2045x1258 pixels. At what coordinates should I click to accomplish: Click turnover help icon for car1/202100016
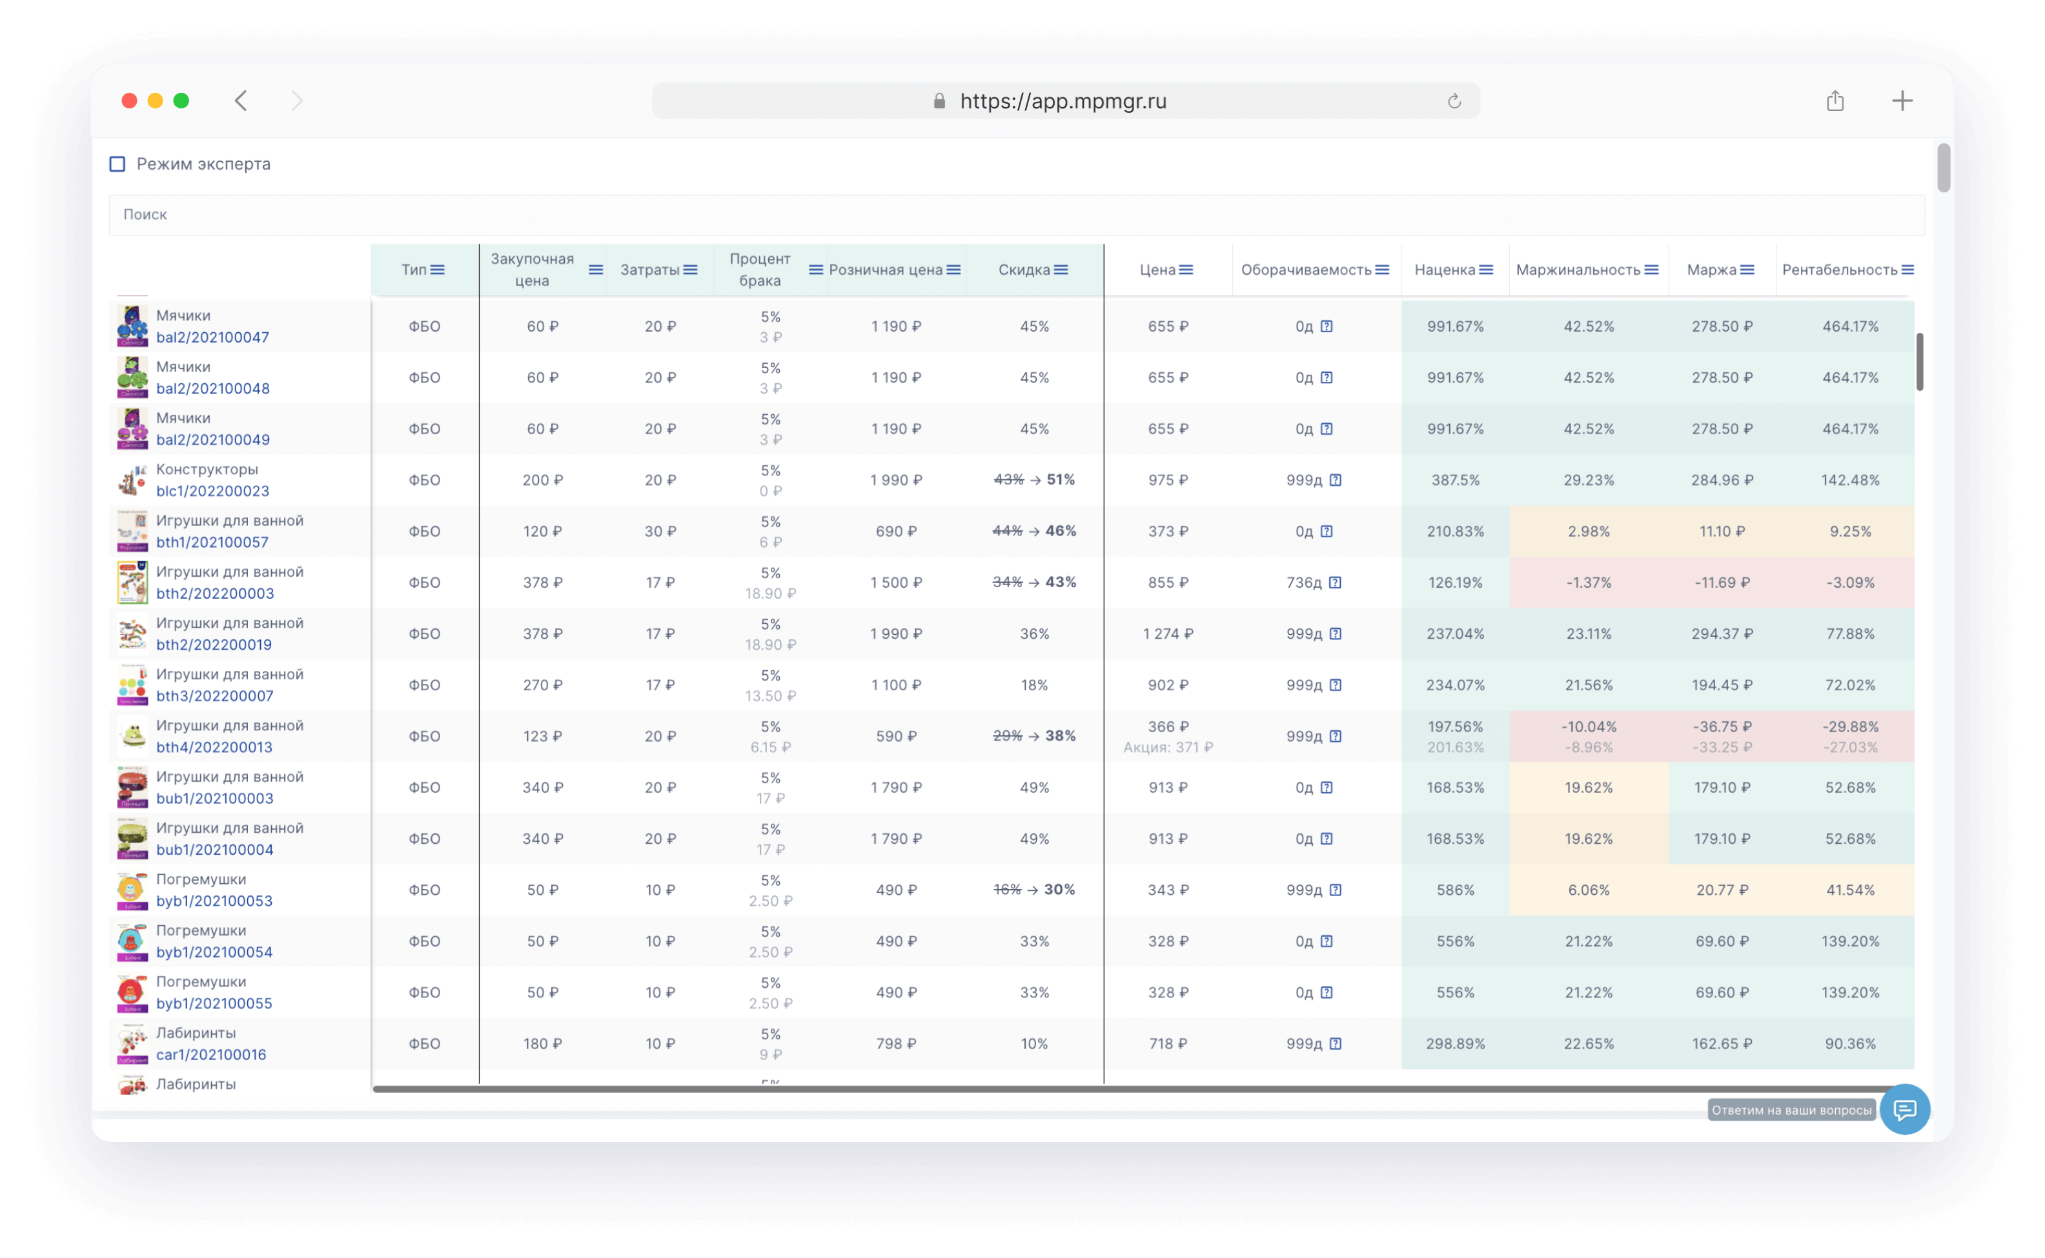[1335, 1043]
